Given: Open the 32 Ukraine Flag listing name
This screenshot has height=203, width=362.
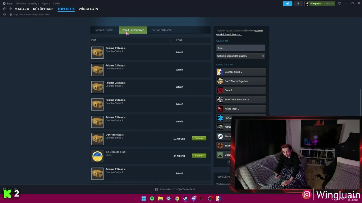Looking at the screenshot, I should tap(115, 152).
